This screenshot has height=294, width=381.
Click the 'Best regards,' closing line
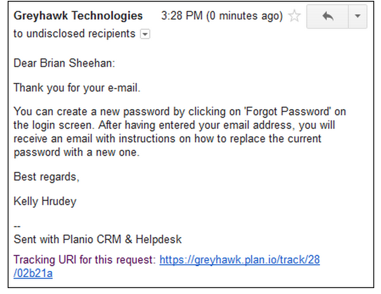[46, 177]
